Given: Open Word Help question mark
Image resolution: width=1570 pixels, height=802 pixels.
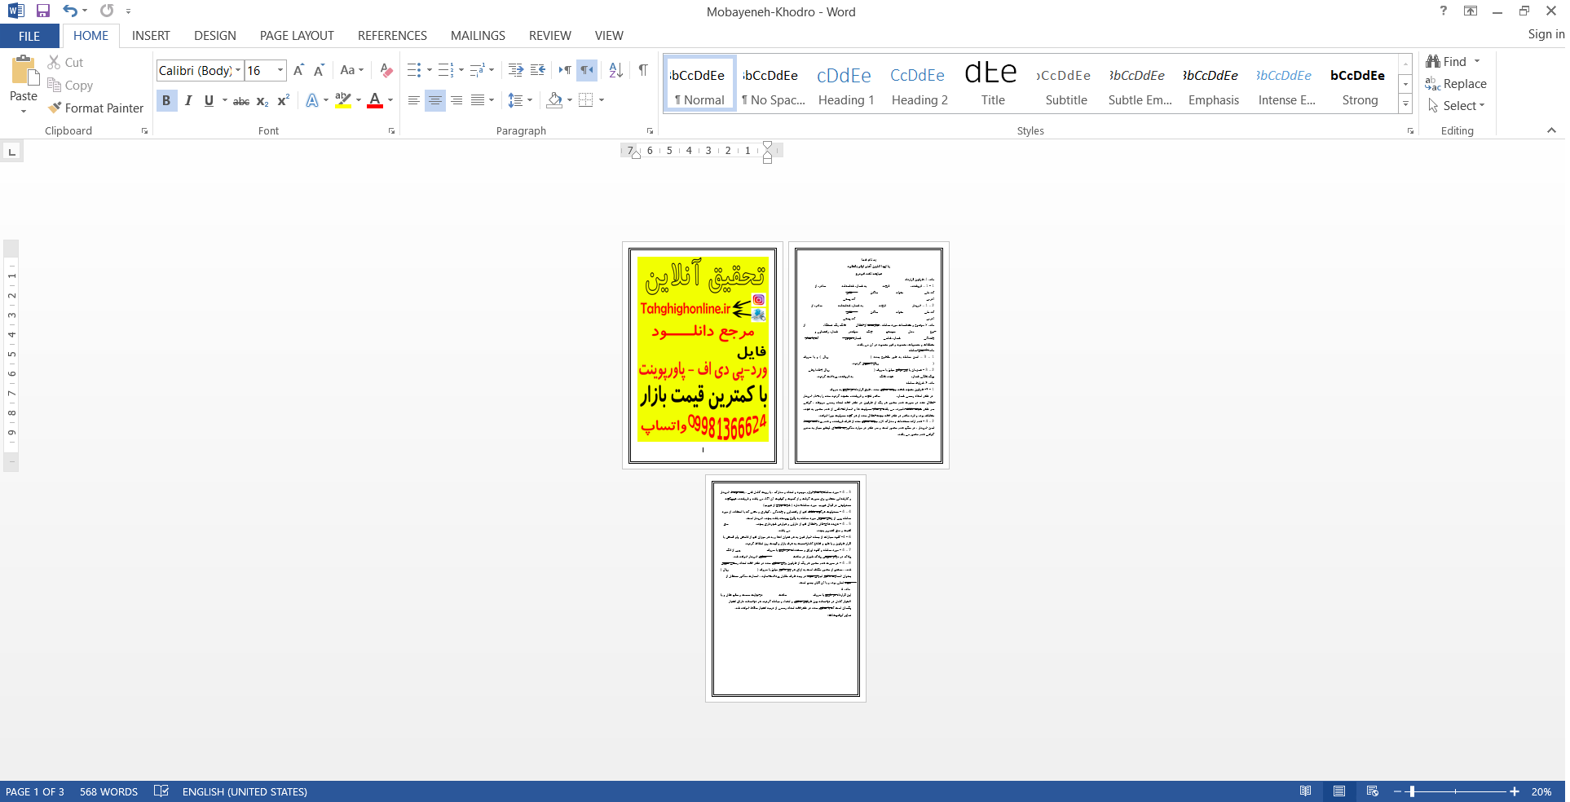Looking at the screenshot, I should [1444, 11].
